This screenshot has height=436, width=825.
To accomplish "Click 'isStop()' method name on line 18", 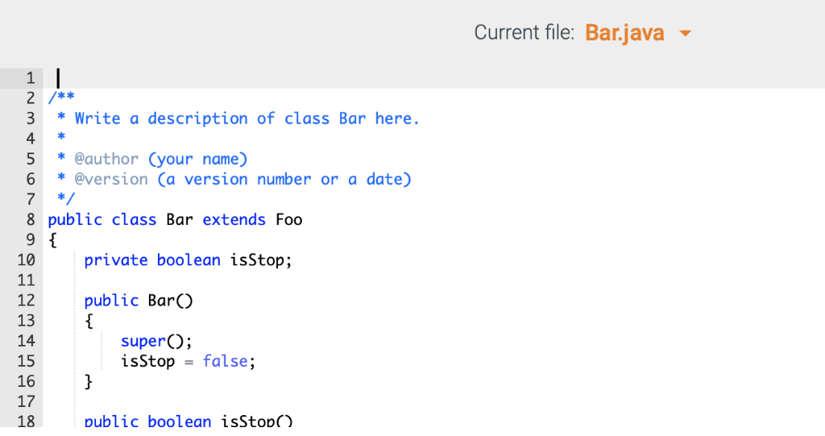I will coord(257,421).
